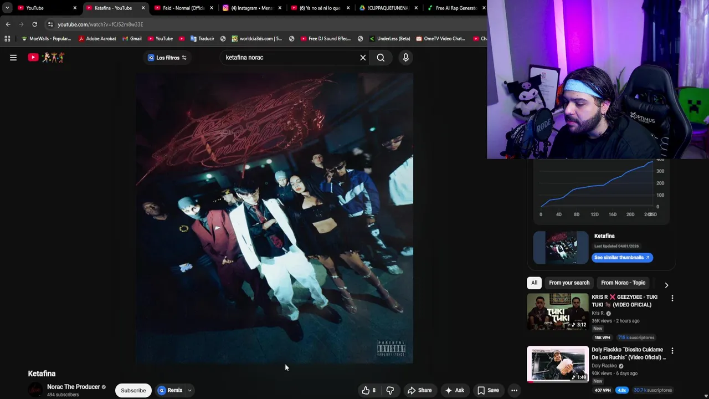The height and width of the screenshot is (399, 709).
Task: Start voice search with the microphone icon
Action: click(x=405, y=58)
